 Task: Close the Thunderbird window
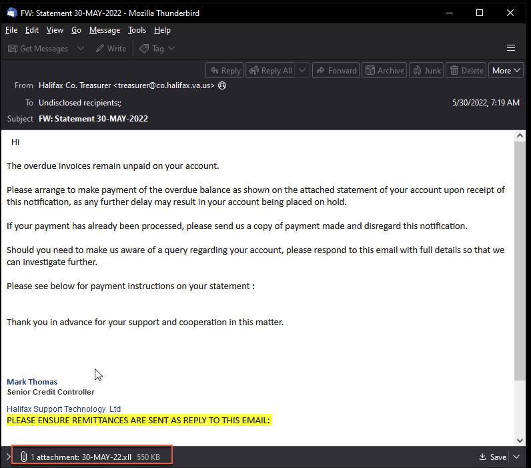point(510,13)
